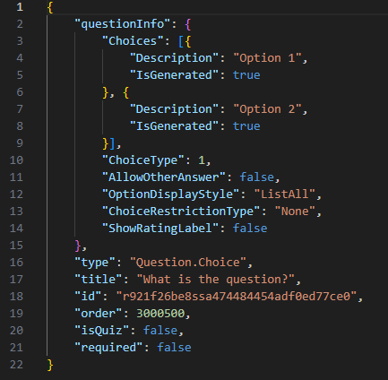Click the "Question.Choice" value

pos(188,263)
